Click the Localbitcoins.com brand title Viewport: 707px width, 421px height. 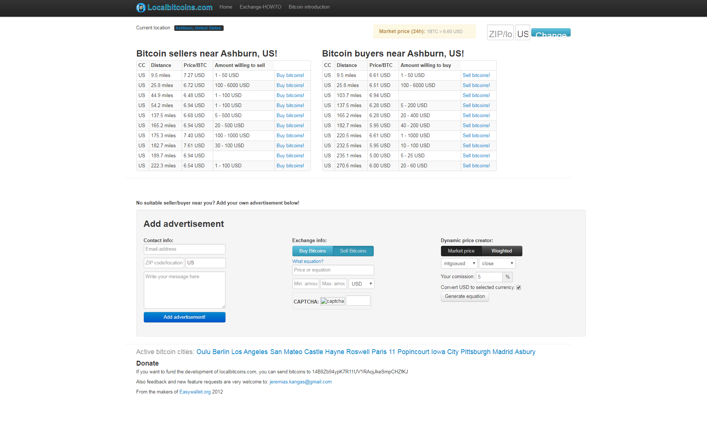click(180, 7)
